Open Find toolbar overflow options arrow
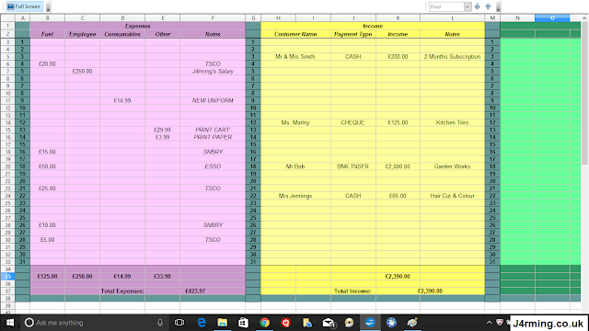This screenshot has width=589, height=331. click(x=498, y=6)
